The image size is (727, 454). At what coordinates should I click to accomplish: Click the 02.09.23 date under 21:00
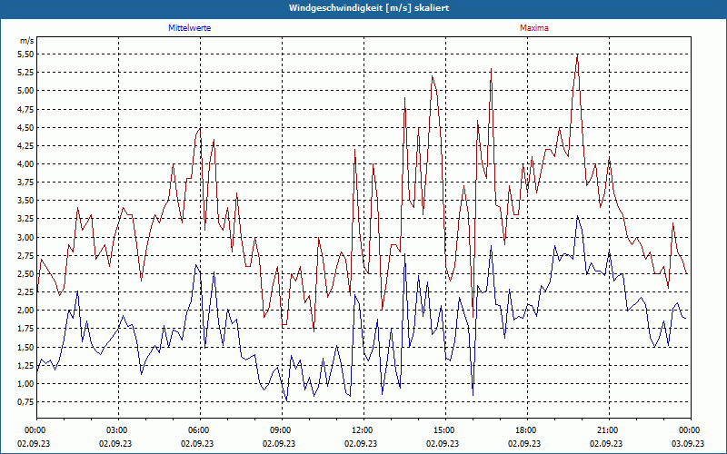pos(606,443)
